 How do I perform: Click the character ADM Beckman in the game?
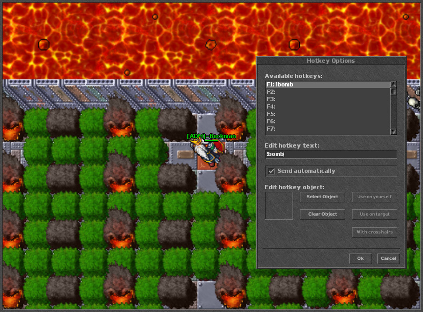(x=207, y=152)
